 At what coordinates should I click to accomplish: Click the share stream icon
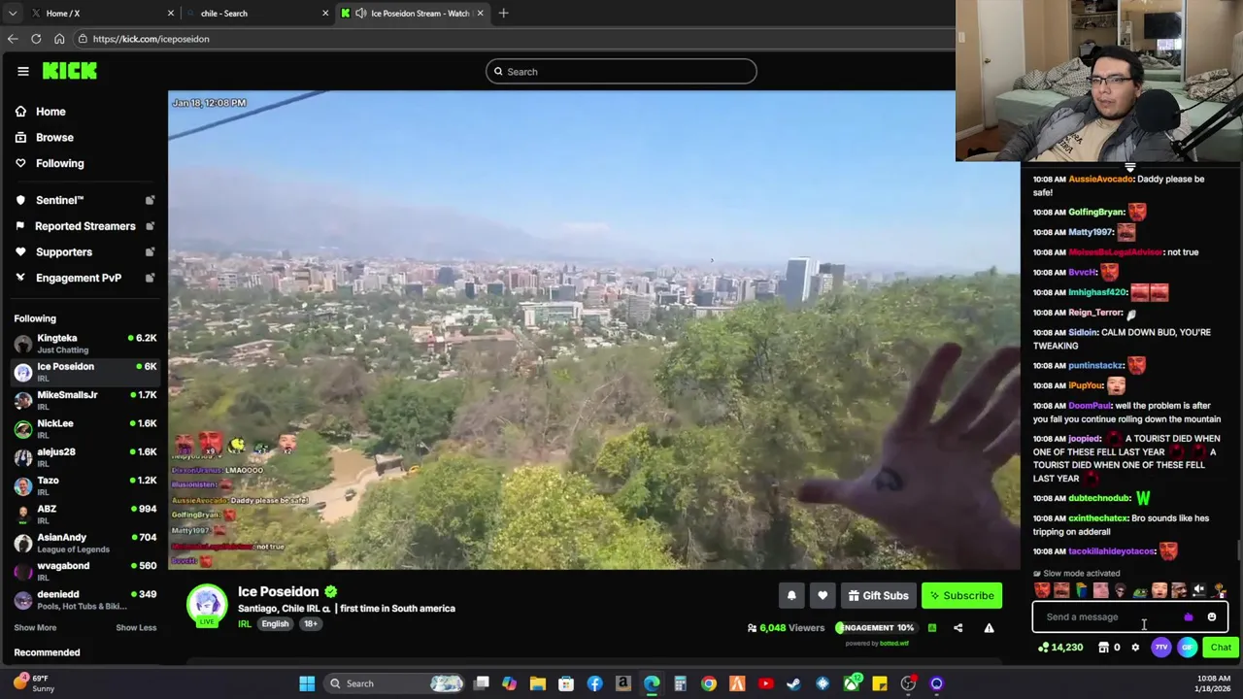pyautogui.click(x=957, y=628)
